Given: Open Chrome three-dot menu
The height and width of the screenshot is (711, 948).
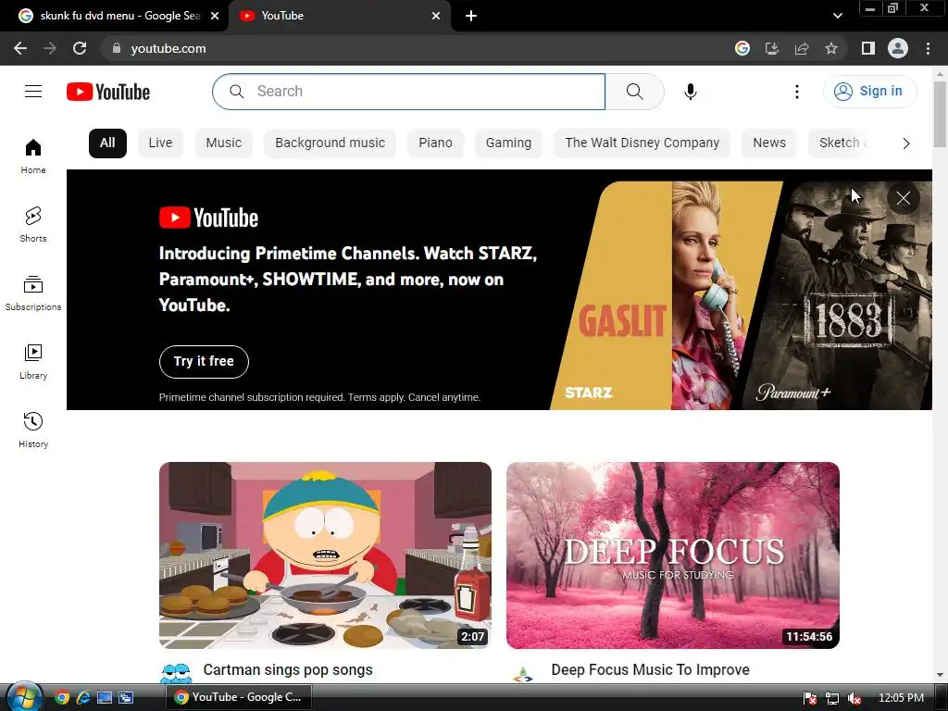Looking at the screenshot, I should click(928, 48).
